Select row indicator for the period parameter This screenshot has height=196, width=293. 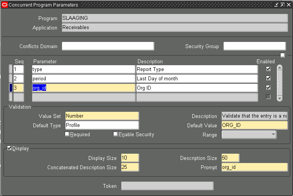click(x=10, y=78)
